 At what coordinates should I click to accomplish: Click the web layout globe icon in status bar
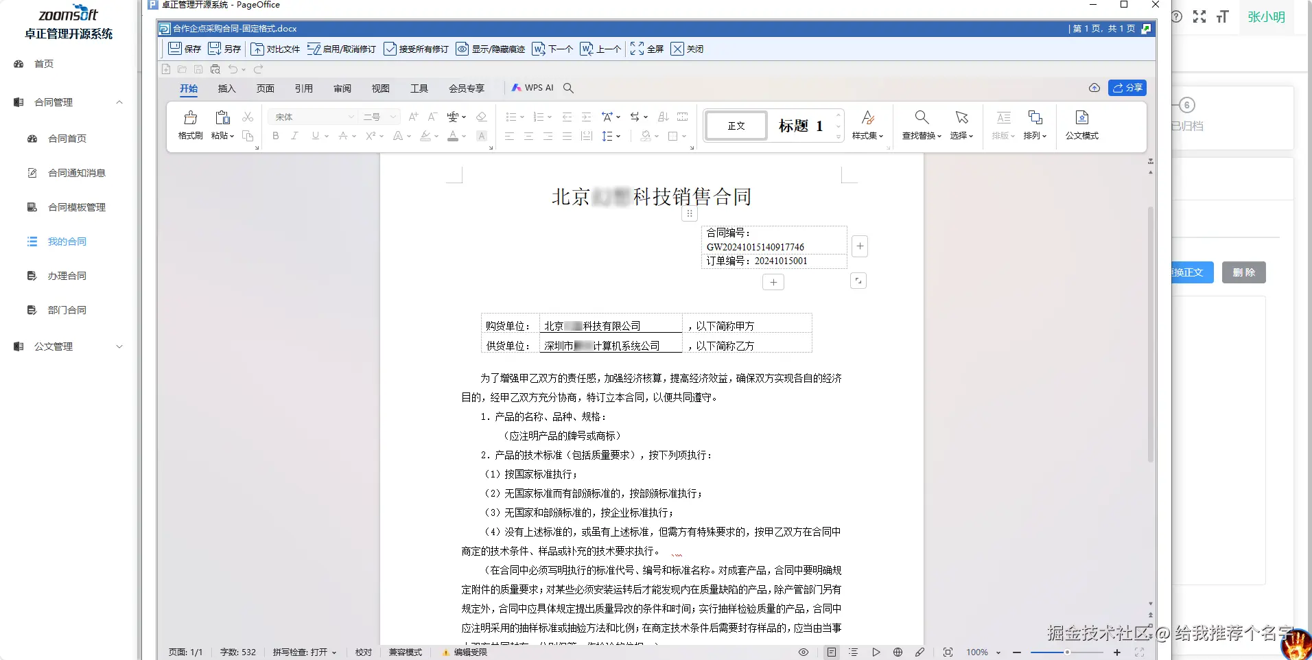point(898,652)
